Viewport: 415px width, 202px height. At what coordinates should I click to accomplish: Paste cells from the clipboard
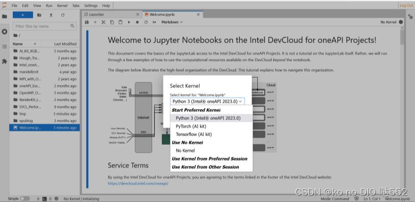coord(120,23)
